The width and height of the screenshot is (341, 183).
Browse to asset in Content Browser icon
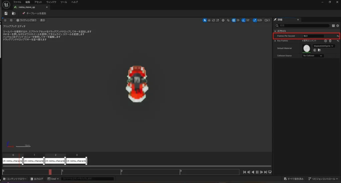pos(14,14)
